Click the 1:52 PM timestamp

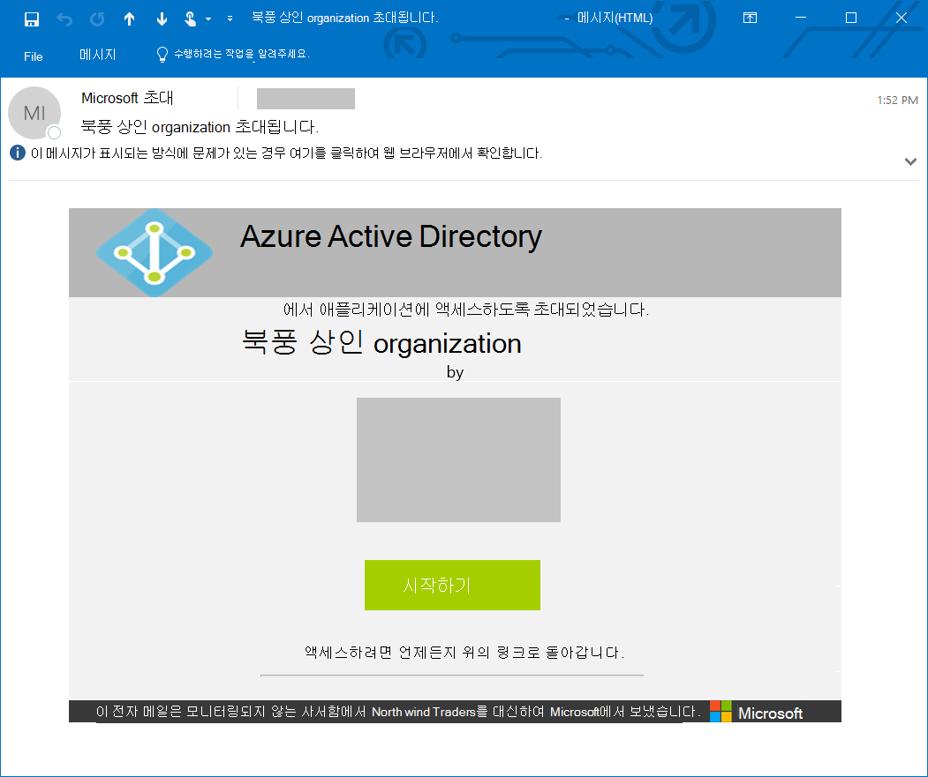(897, 100)
